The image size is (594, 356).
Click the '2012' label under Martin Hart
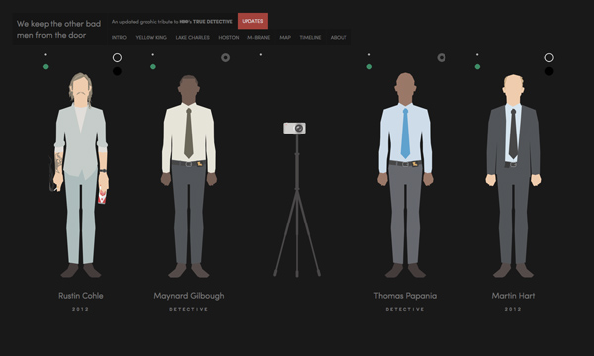[513, 309]
